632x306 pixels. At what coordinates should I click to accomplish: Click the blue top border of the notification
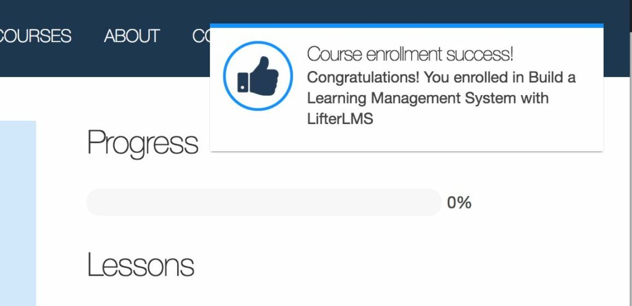407,25
